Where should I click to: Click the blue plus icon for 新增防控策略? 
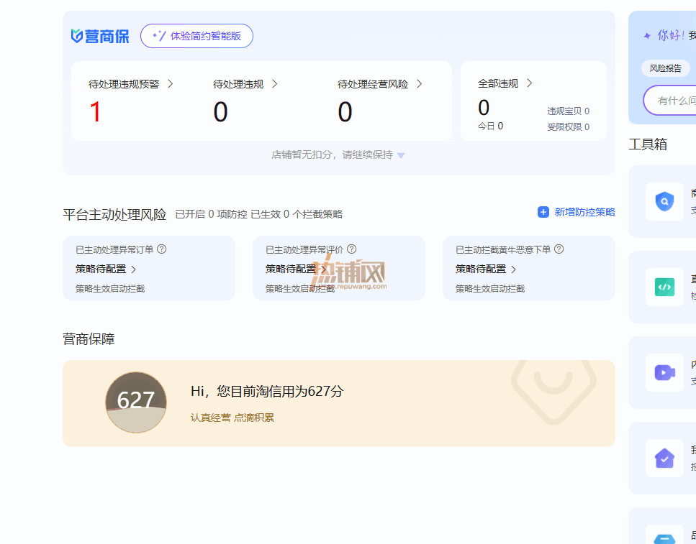point(543,213)
